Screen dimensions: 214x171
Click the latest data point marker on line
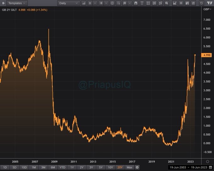195,55
